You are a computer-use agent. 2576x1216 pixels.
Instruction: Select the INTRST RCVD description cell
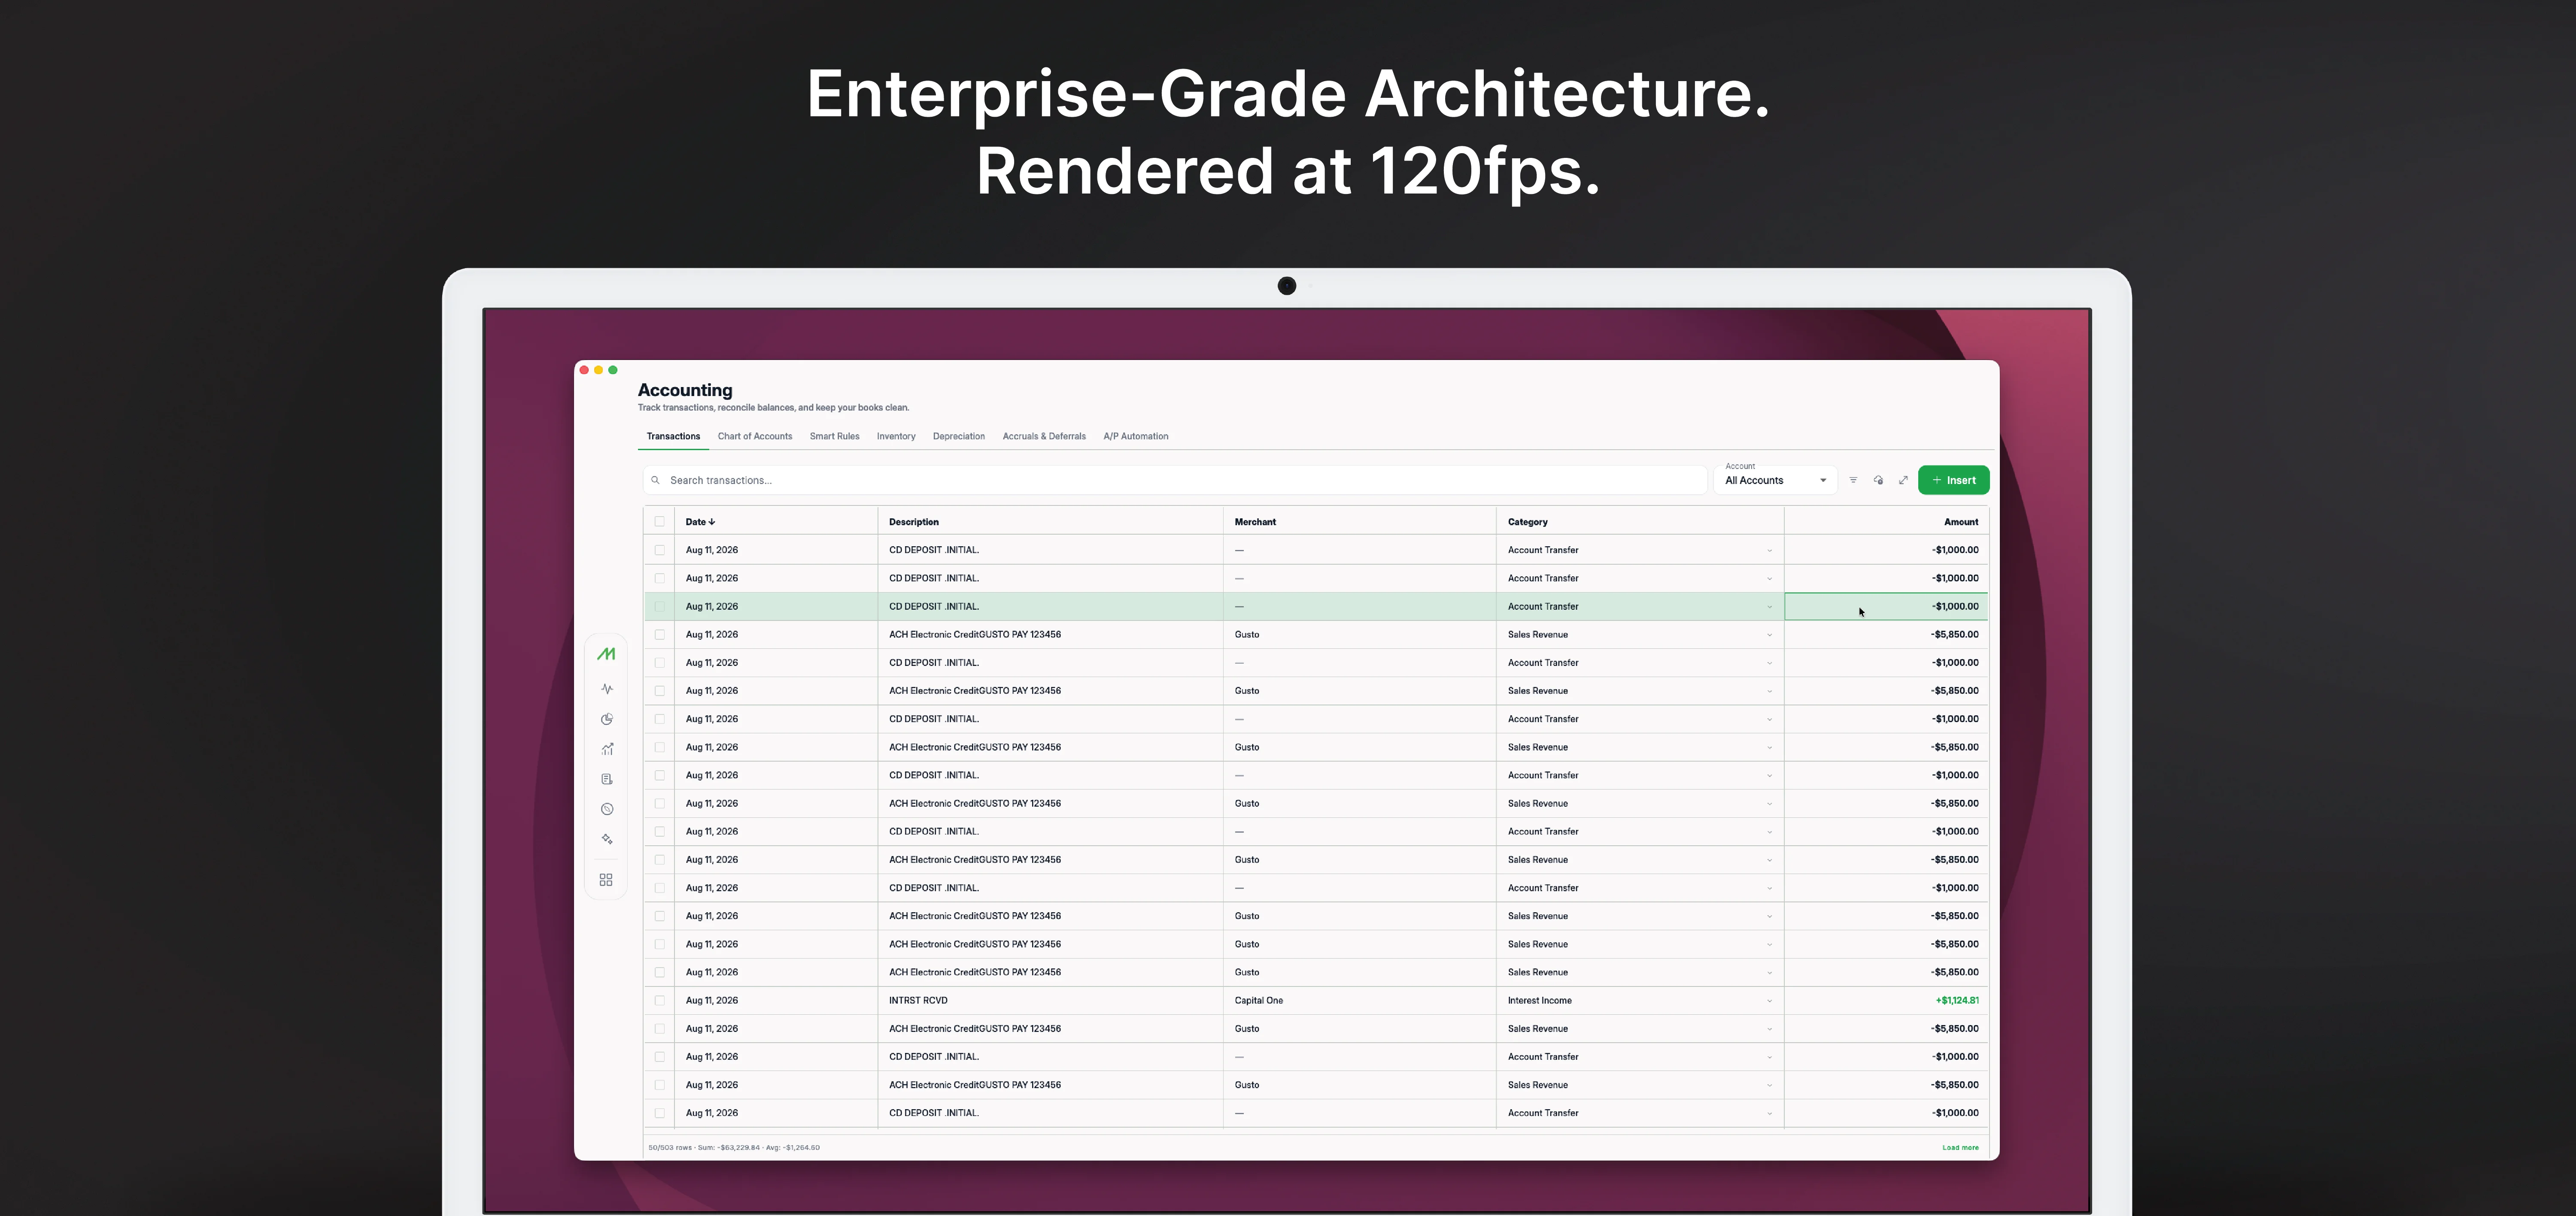[1050, 1000]
